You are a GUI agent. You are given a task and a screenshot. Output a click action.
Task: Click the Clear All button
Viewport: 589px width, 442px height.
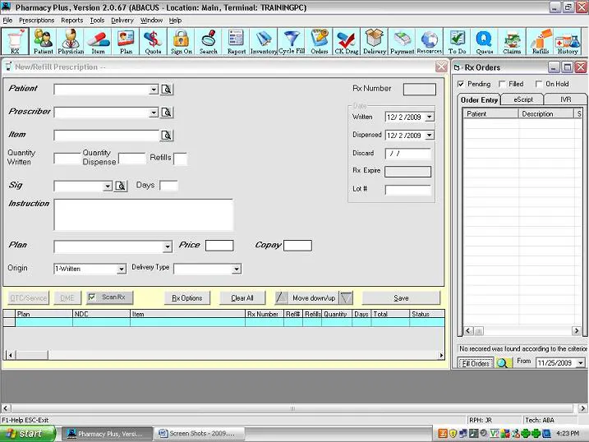242,297
